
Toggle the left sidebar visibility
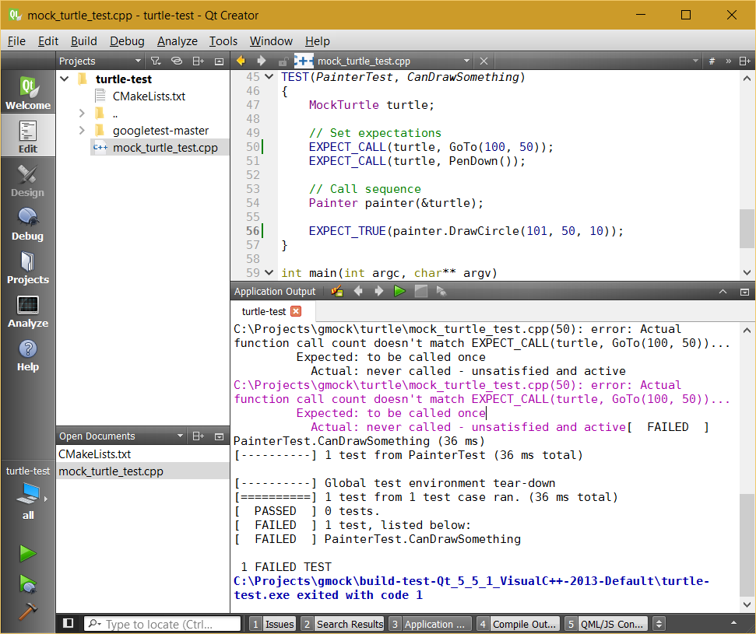68,623
